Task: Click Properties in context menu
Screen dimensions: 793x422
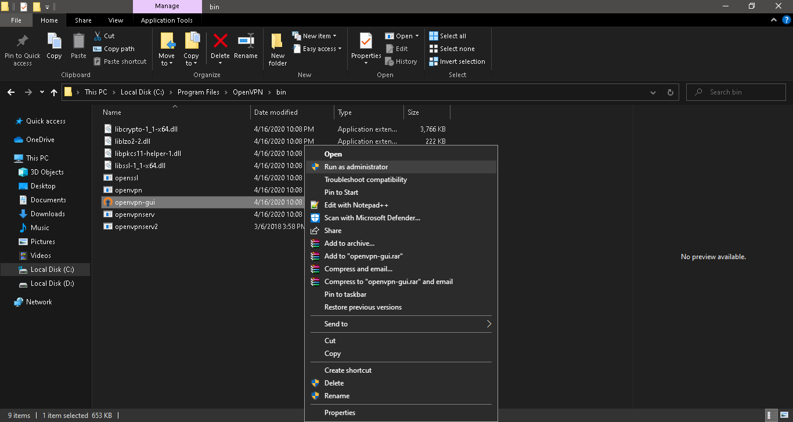Action: [x=401, y=413]
